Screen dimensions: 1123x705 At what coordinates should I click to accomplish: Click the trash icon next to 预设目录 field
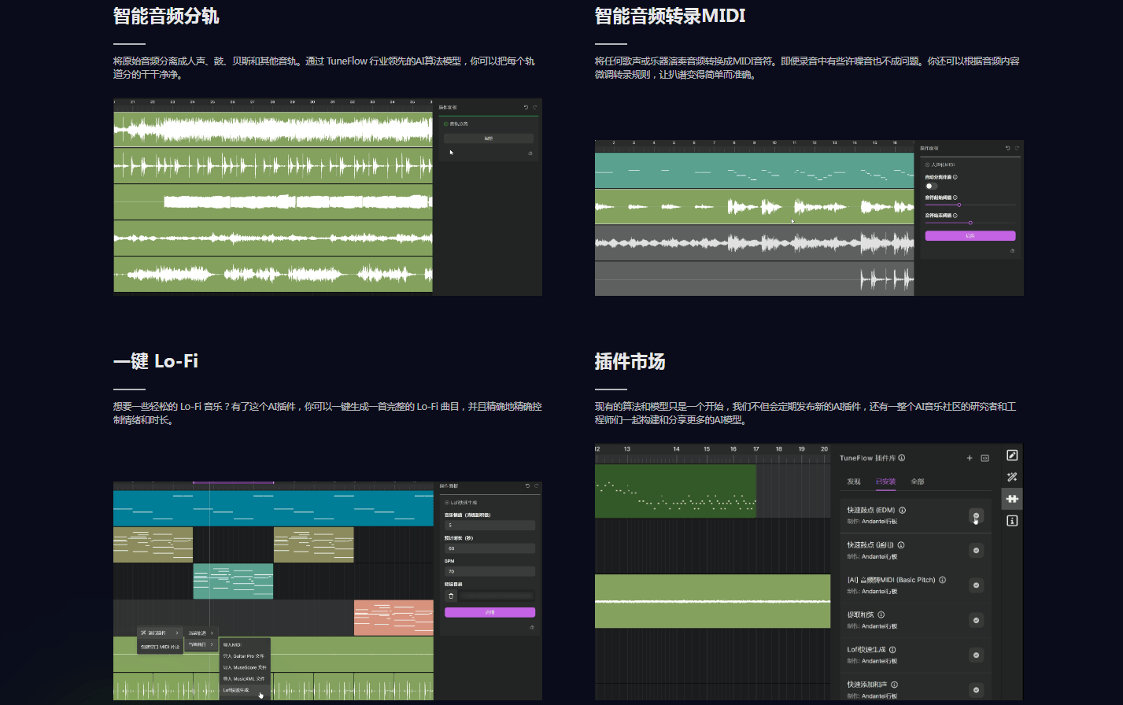(451, 595)
